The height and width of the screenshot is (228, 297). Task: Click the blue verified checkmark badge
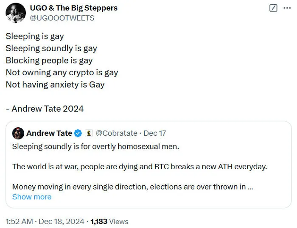coord(78,133)
